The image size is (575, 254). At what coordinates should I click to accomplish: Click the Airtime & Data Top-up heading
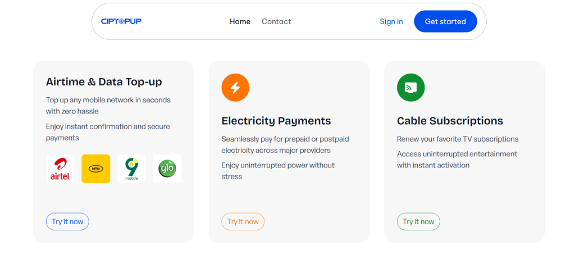104,81
